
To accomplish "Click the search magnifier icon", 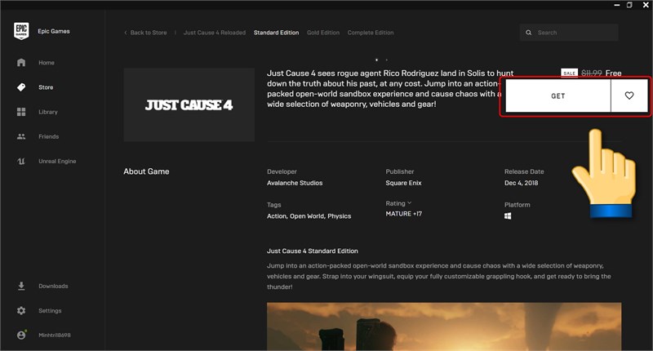I will click(528, 33).
